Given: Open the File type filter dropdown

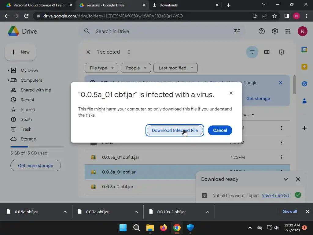Looking at the screenshot, I should click(101, 68).
